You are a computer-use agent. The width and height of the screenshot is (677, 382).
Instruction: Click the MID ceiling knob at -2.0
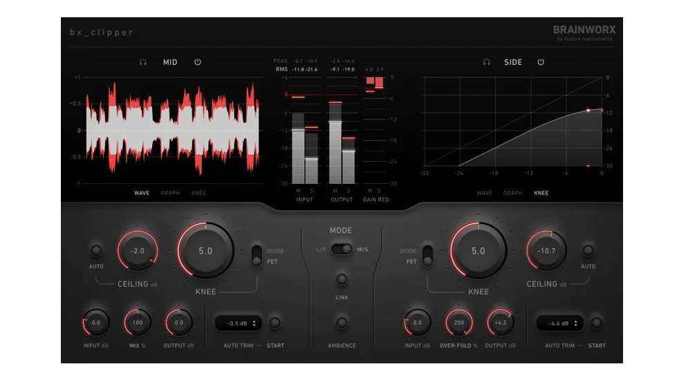[x=138, y=251]
